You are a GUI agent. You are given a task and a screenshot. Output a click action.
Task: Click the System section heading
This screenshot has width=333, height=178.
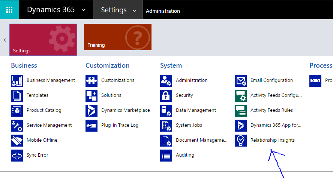pyautogui.click(x=171, y=65)
